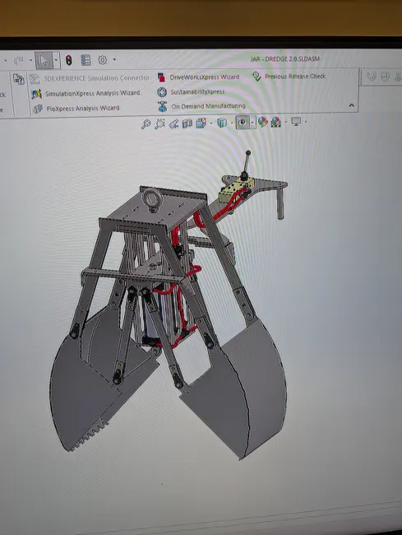Screen dimensions: 402x535
Task: Expand the Hide/Show Items dropdown arrow
Action: click(x=252, y=122)
